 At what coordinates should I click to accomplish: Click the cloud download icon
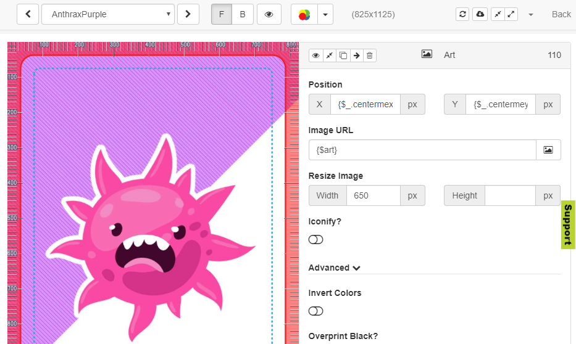pyautogui.click(x=480, y=14)
